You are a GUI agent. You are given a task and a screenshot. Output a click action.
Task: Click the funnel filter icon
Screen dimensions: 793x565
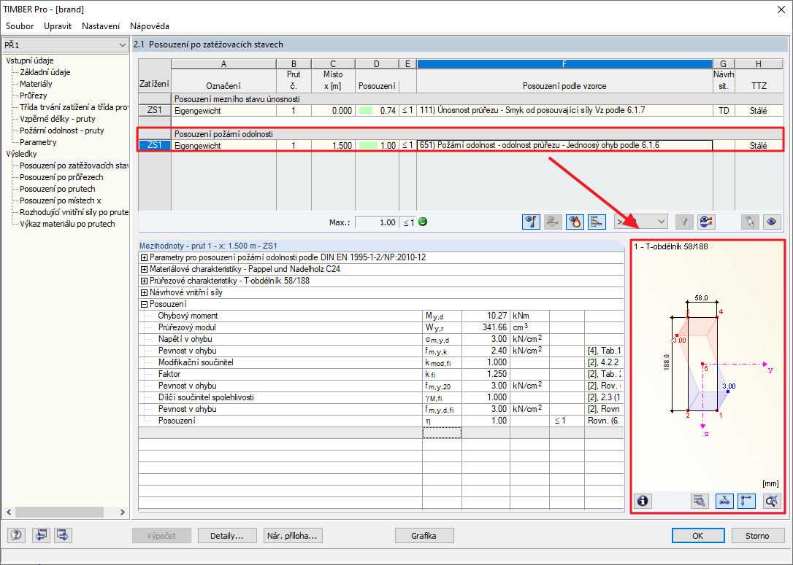(x=684, y=222)
